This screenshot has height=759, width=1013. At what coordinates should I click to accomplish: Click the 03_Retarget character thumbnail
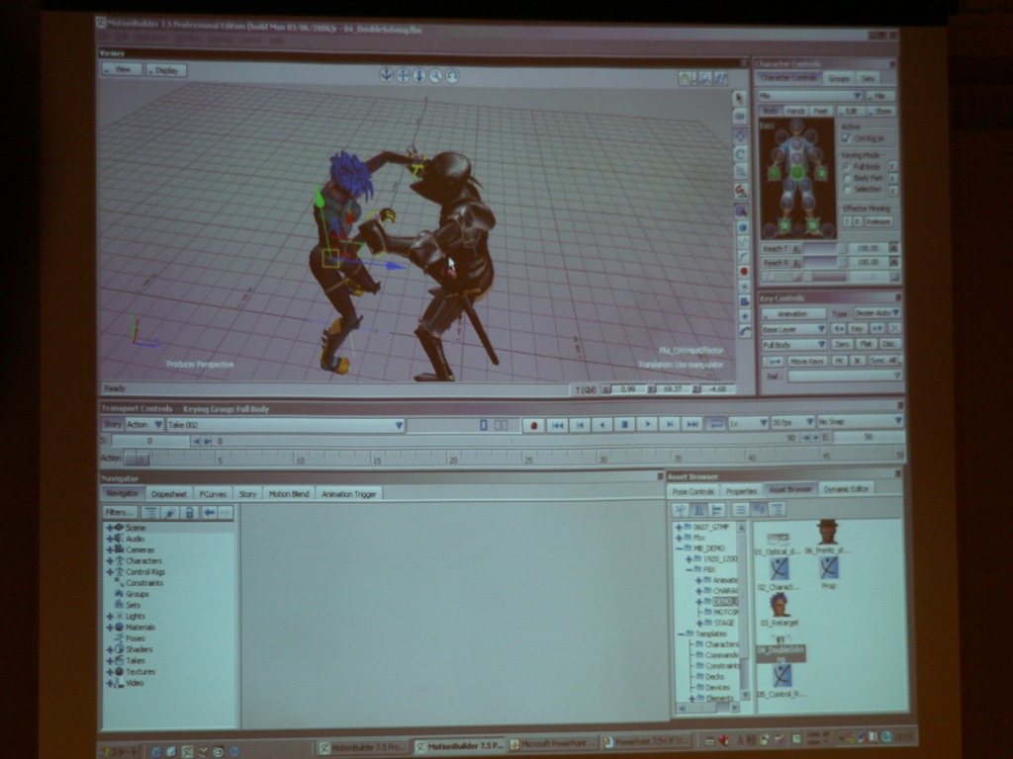[x=780, y=605]
